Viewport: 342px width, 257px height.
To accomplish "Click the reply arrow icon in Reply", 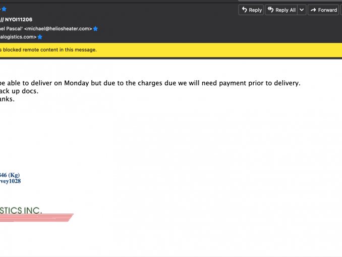I will (244, 10).
